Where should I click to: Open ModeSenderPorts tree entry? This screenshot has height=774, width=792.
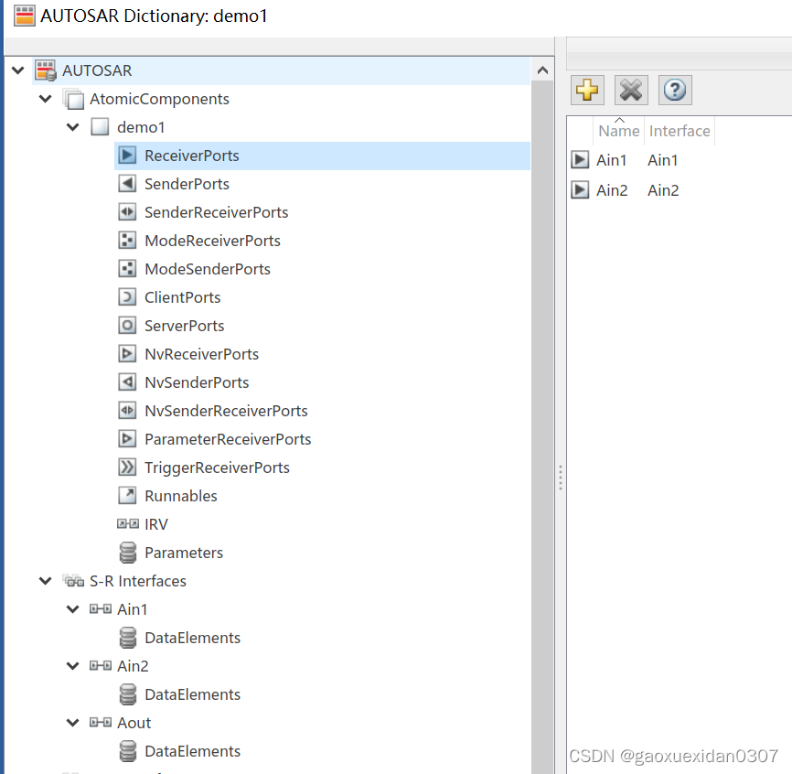point(208,269)
